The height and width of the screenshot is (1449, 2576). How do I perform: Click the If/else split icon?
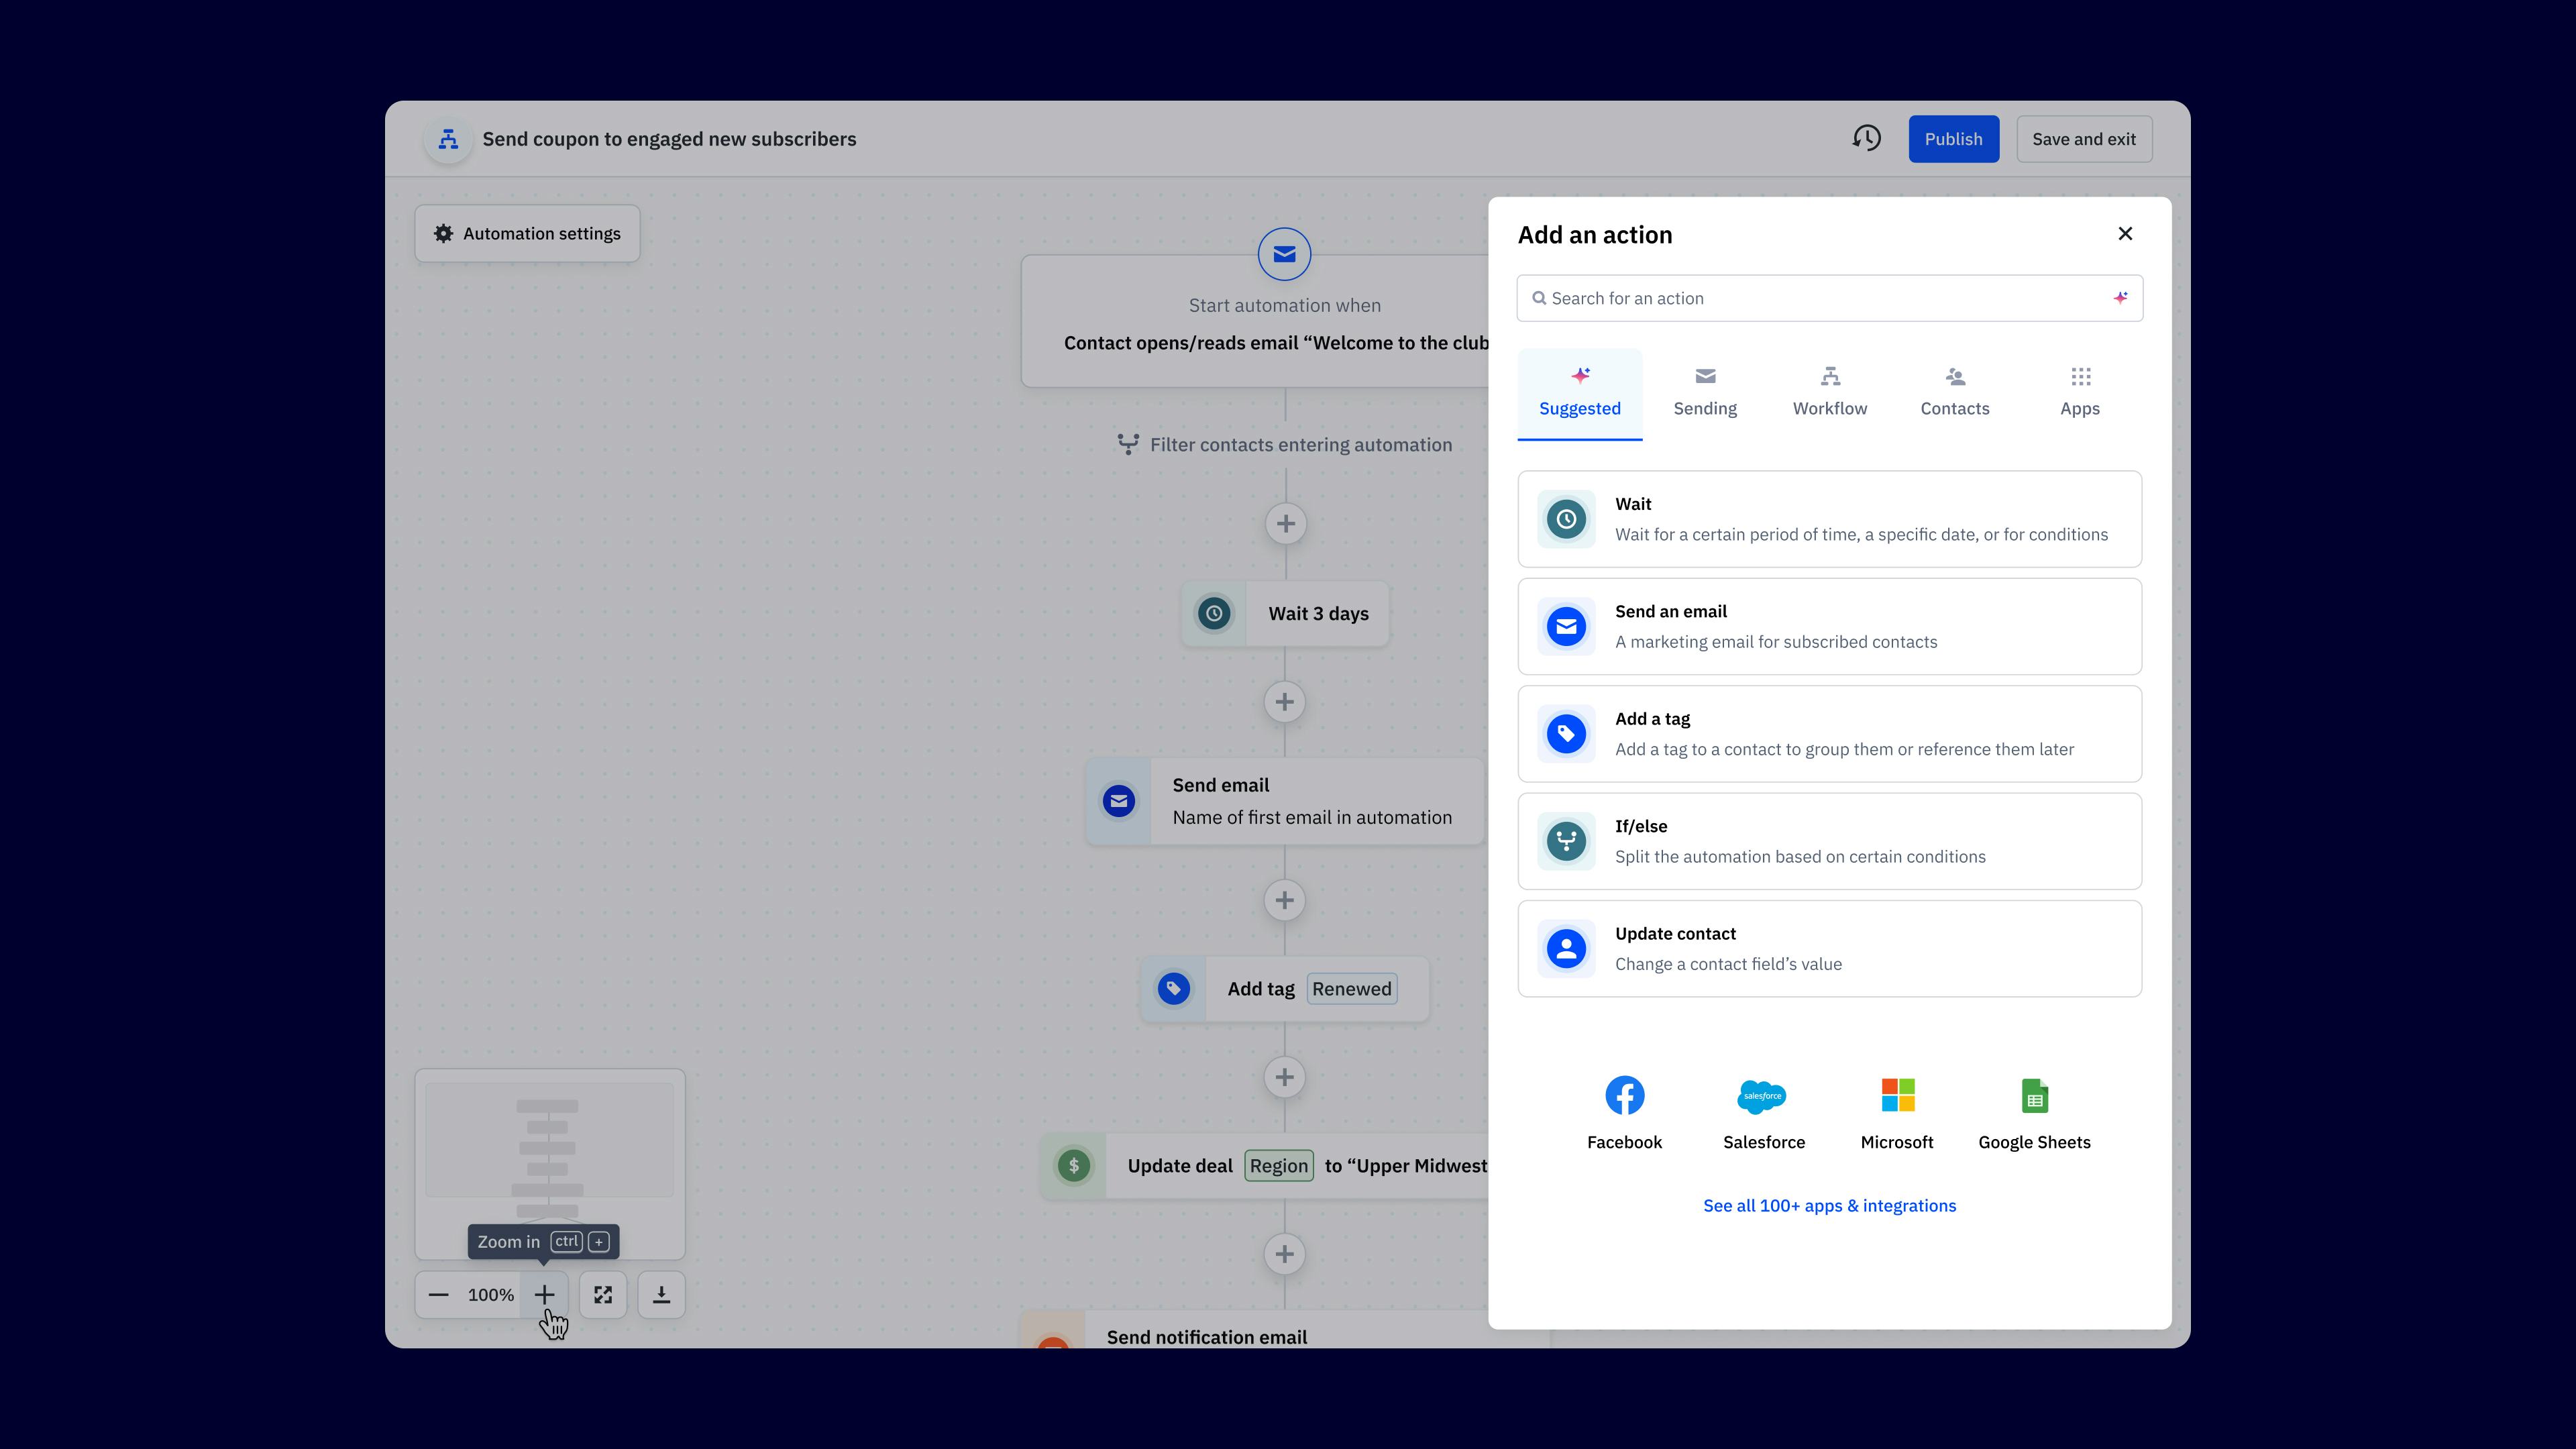(x=1566, y=841)
